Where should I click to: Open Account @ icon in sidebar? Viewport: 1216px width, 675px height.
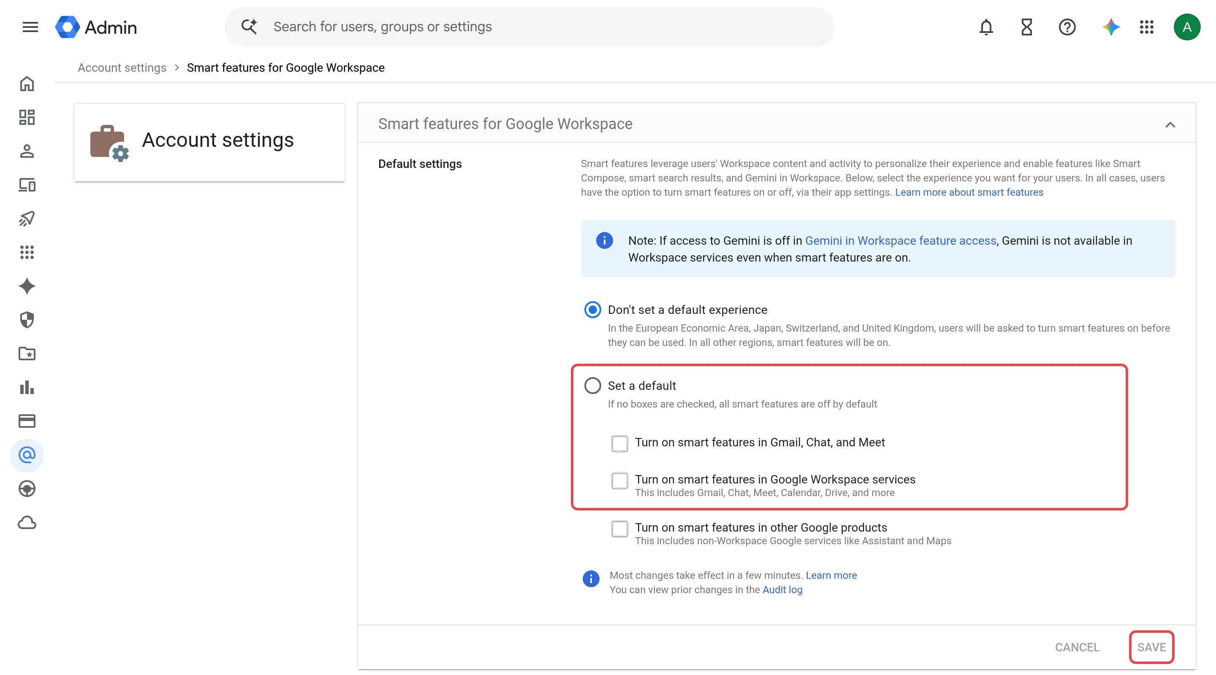27,455
